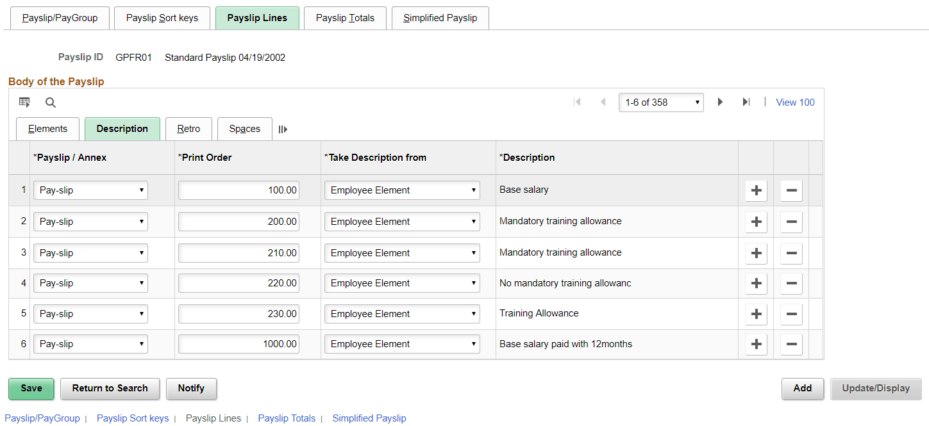Jump to the last page of rows
Image resolution: width=929 pixels, height=426 pixels.
746,102
